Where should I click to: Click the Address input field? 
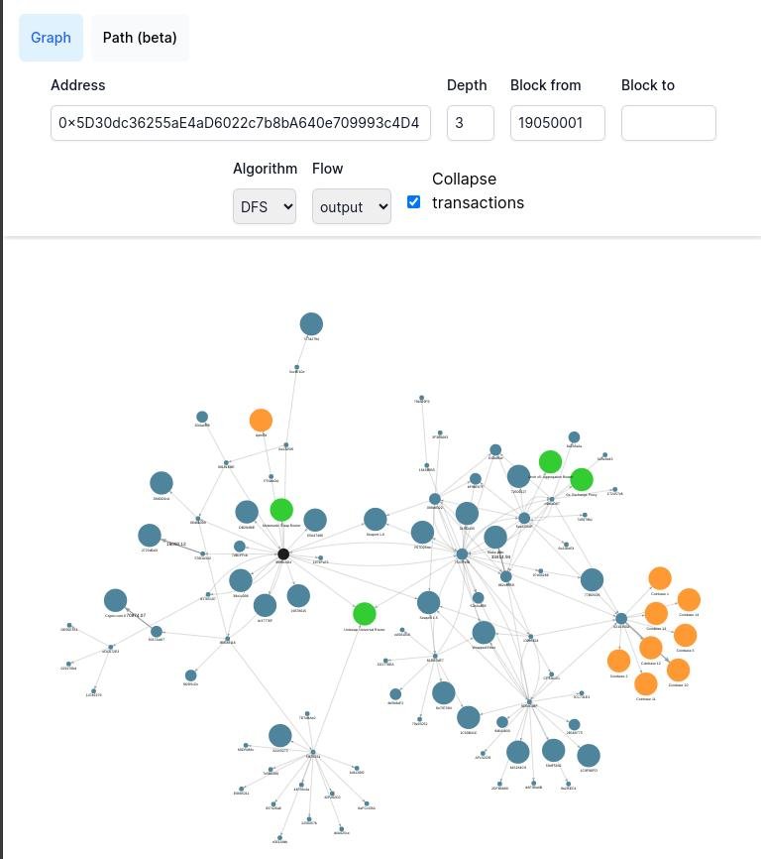[x=241, y=123]
